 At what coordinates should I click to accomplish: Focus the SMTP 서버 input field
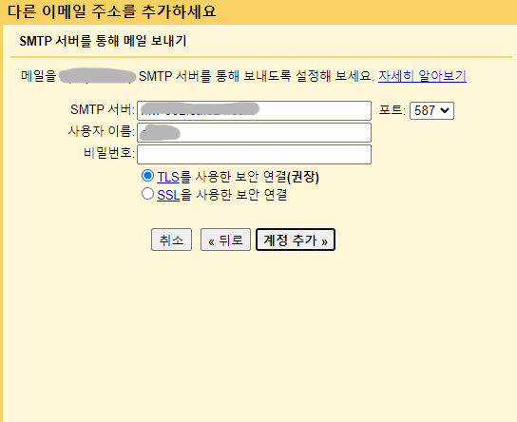[254, 110]
